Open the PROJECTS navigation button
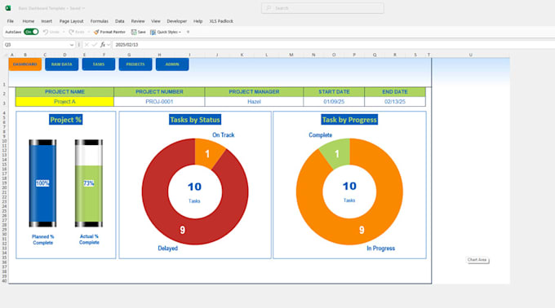This screenshot has width=555, height=308. 135,64
